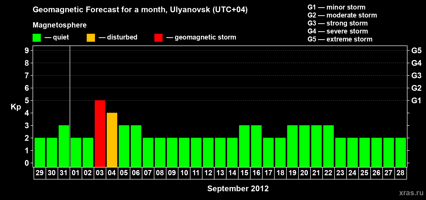Image resolution: width=426 pixels, height=200 pixels.
Task: Click date label 03
Action: pyautogui.click(x=100, y=173)
